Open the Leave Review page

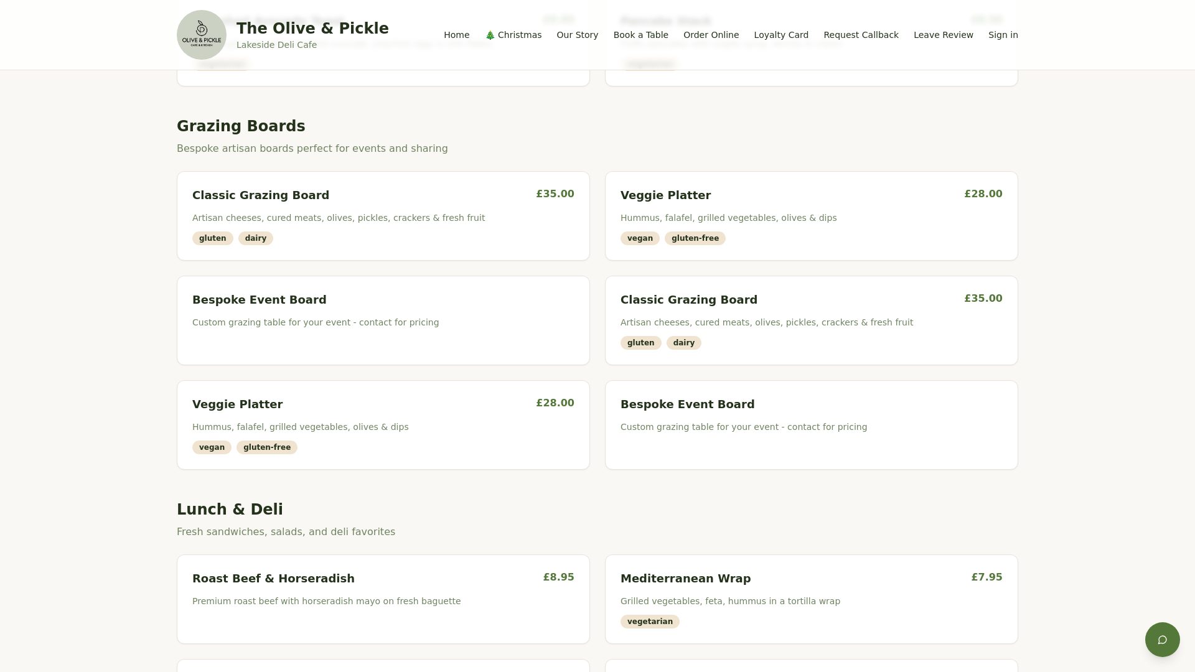tap(944, 35)
